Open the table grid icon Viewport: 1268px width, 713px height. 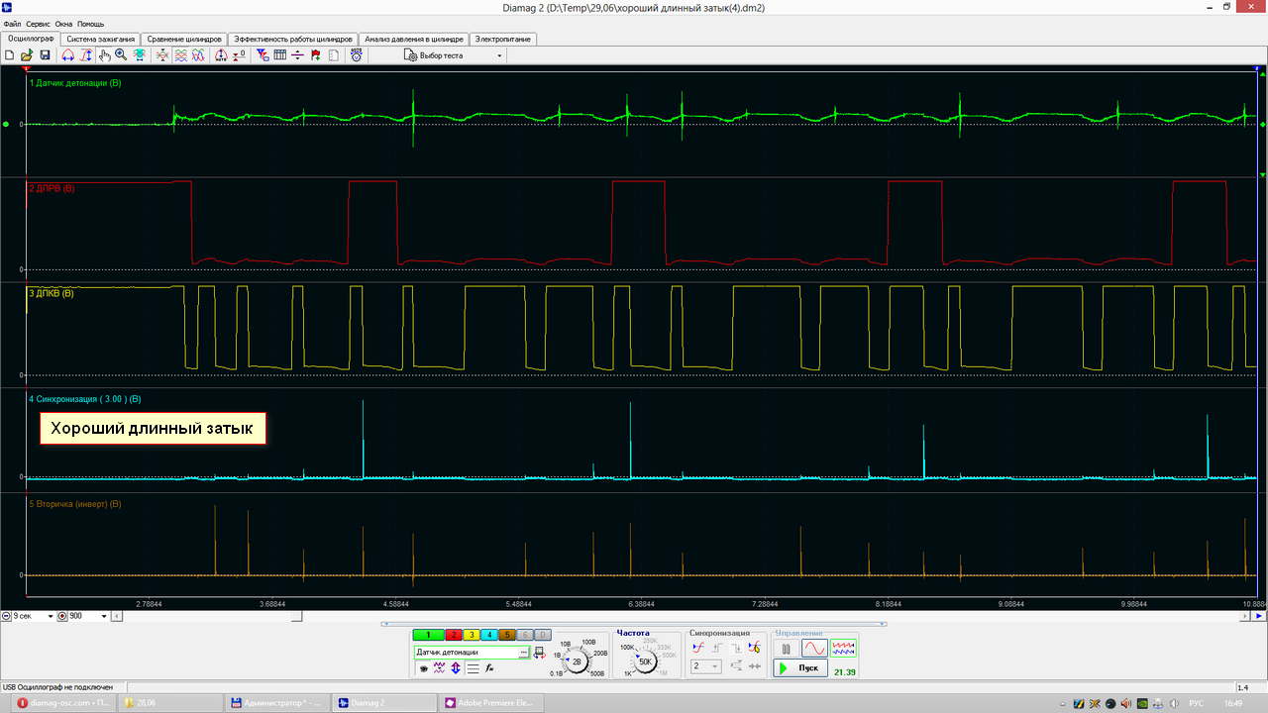tap(280, 55)
